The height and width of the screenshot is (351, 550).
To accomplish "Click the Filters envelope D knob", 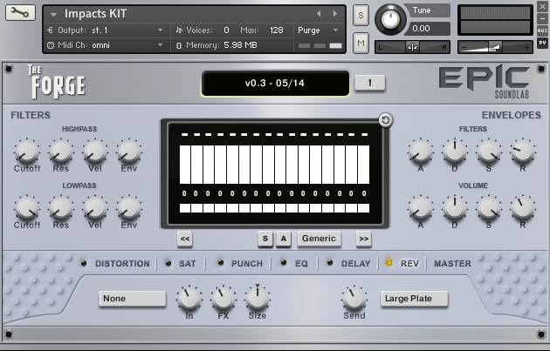I will click(x=454, y=152).
